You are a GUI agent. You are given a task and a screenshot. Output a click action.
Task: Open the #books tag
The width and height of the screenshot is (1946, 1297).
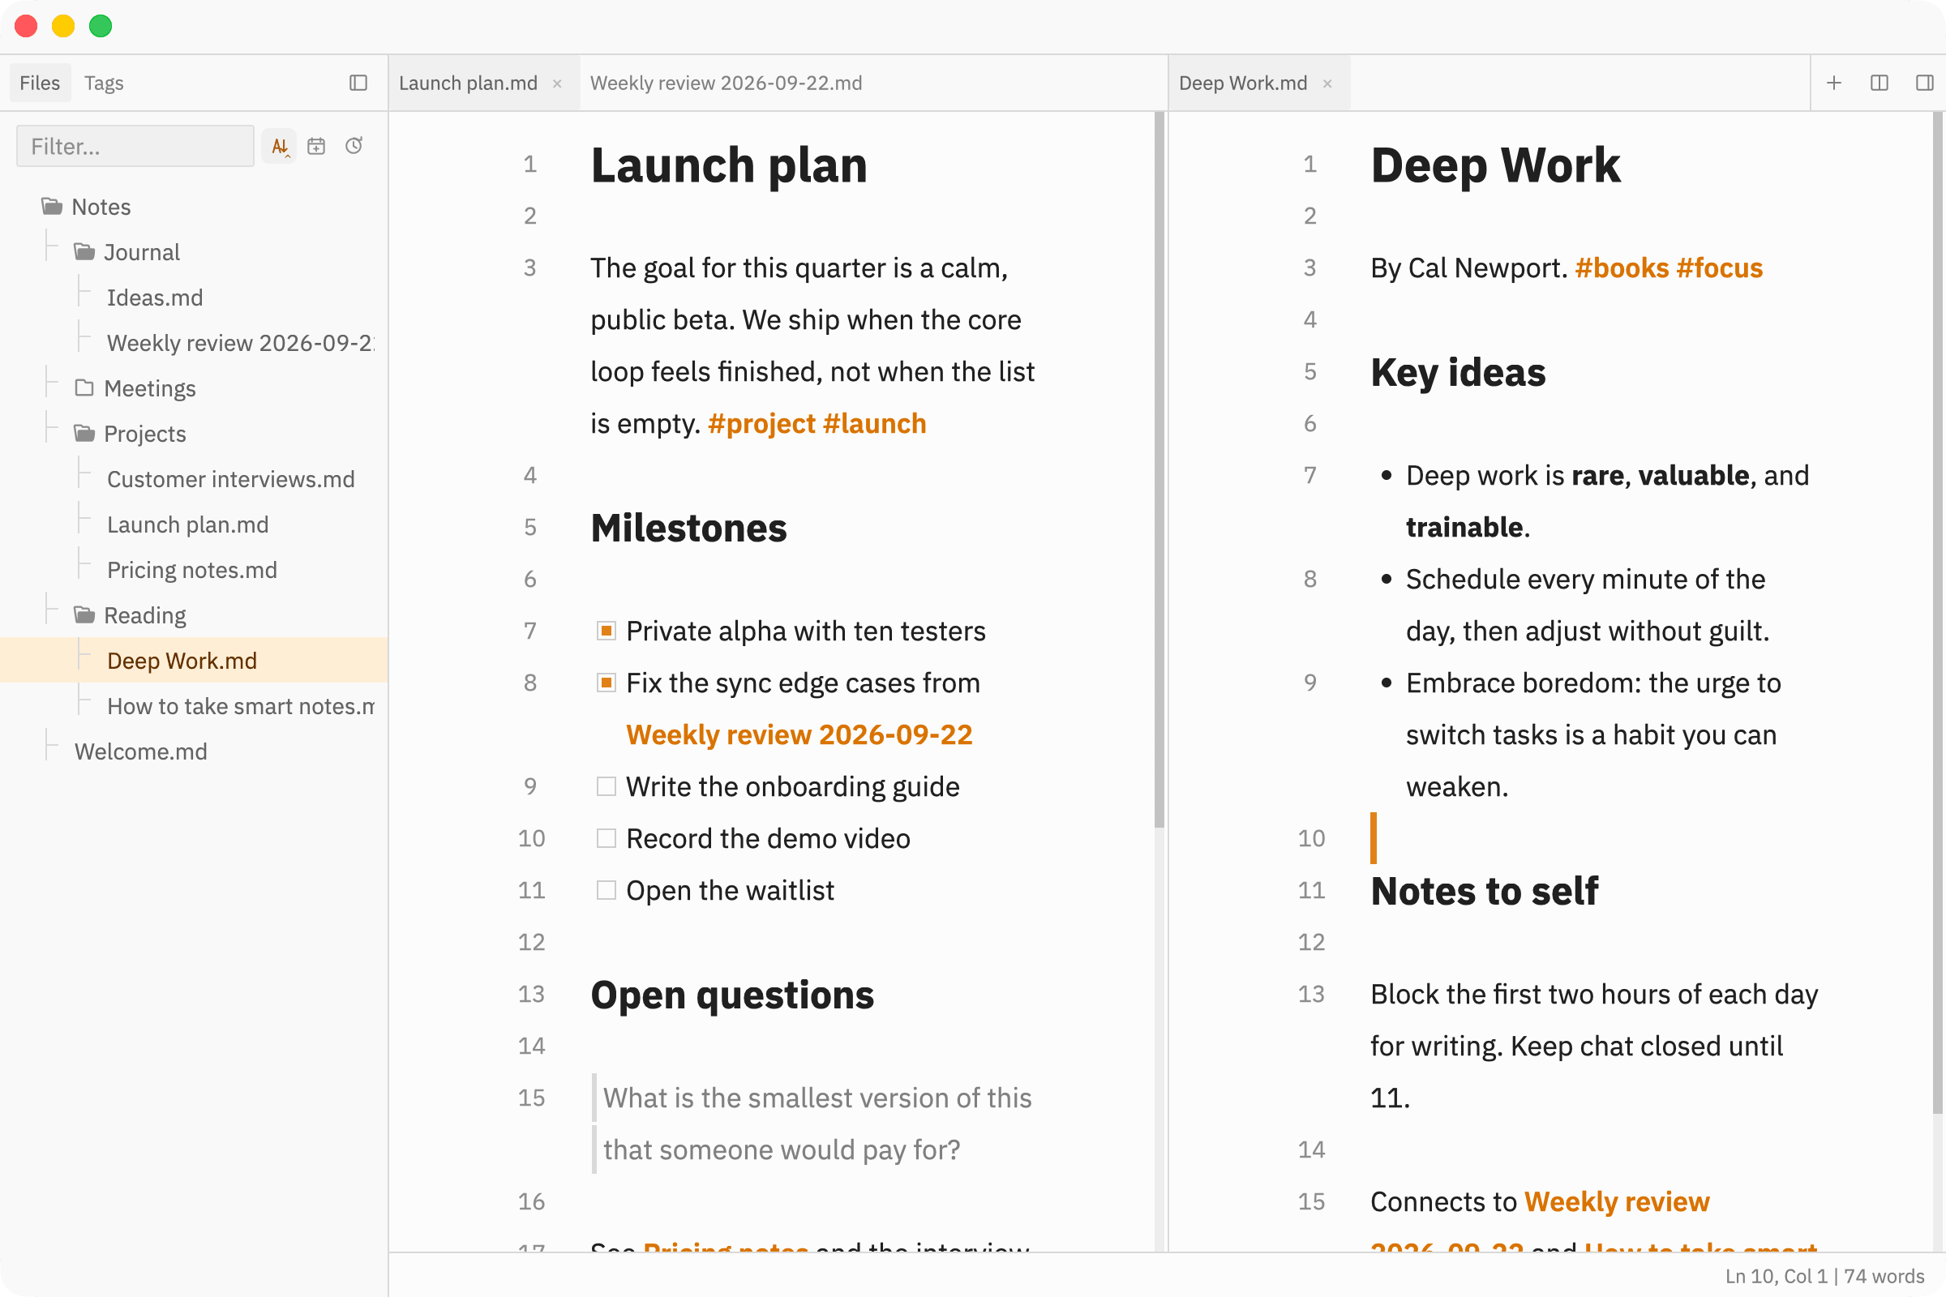tap(1622, 268)
